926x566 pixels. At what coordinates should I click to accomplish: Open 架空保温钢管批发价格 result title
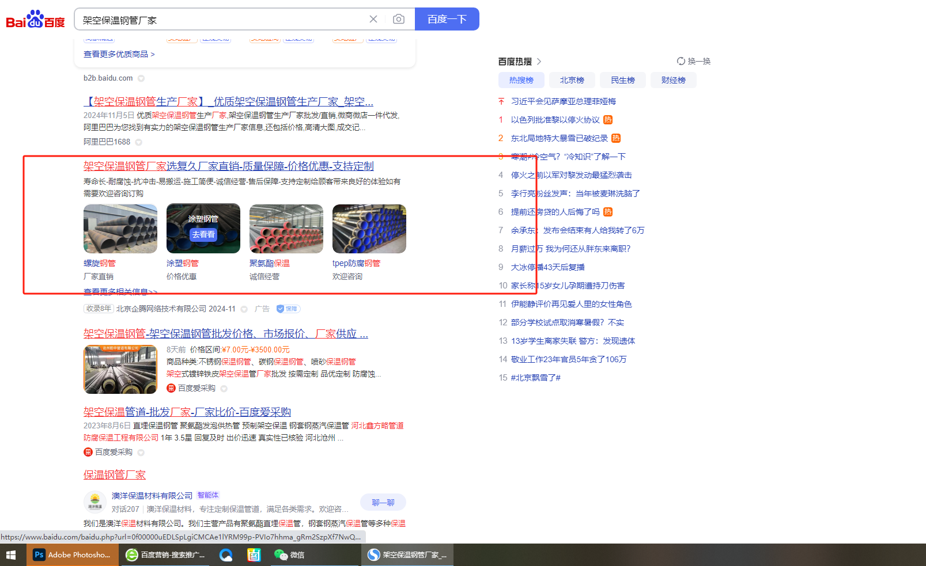click(x=226, y=333)
